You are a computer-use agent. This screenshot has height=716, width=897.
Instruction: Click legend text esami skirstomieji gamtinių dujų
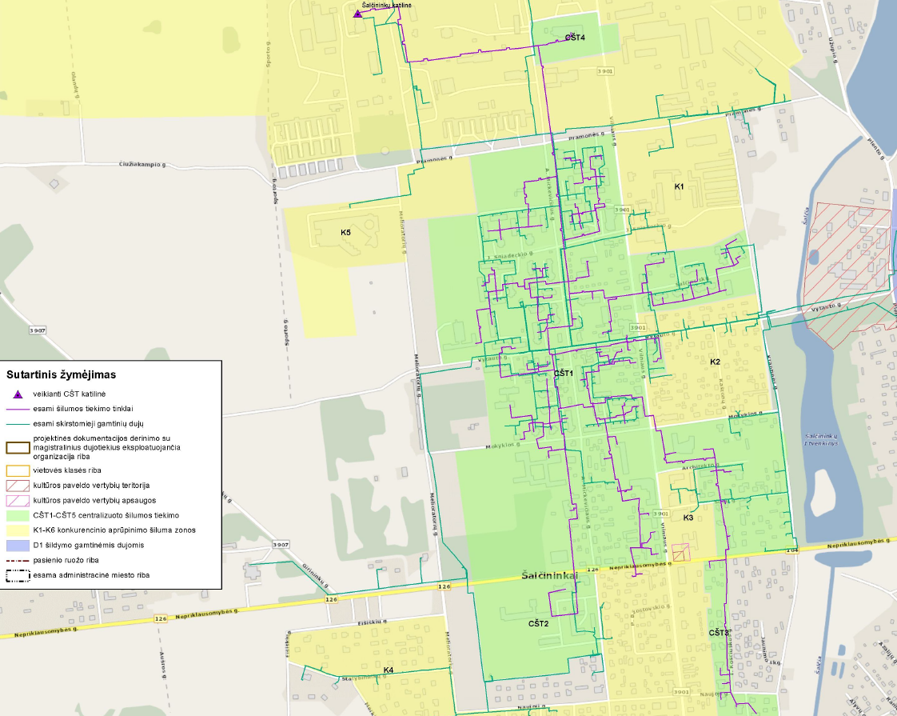click(88, 424)
